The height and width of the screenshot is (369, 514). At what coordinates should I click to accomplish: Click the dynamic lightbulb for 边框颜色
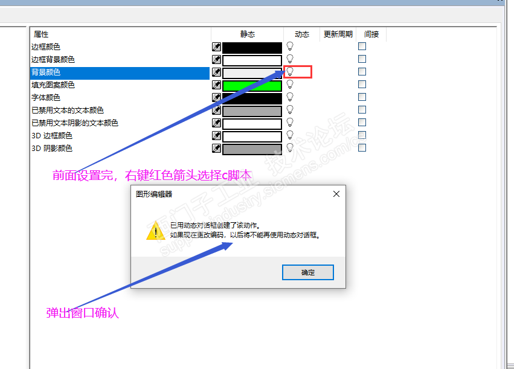pyautogui.click(x=290, y=47)
